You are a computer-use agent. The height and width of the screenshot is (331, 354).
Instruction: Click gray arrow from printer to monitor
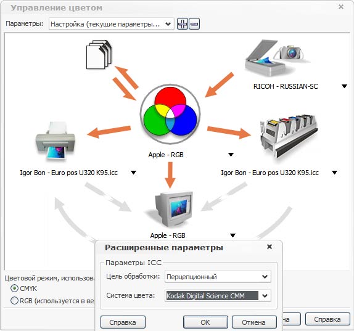[108, 197]
